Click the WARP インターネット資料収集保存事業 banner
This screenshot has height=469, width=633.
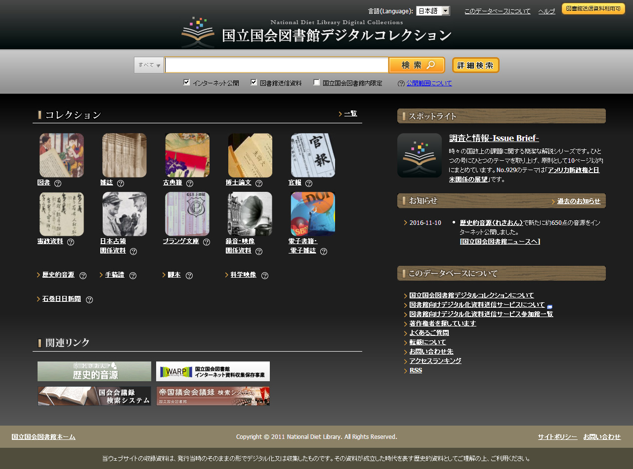pos(213,371)
